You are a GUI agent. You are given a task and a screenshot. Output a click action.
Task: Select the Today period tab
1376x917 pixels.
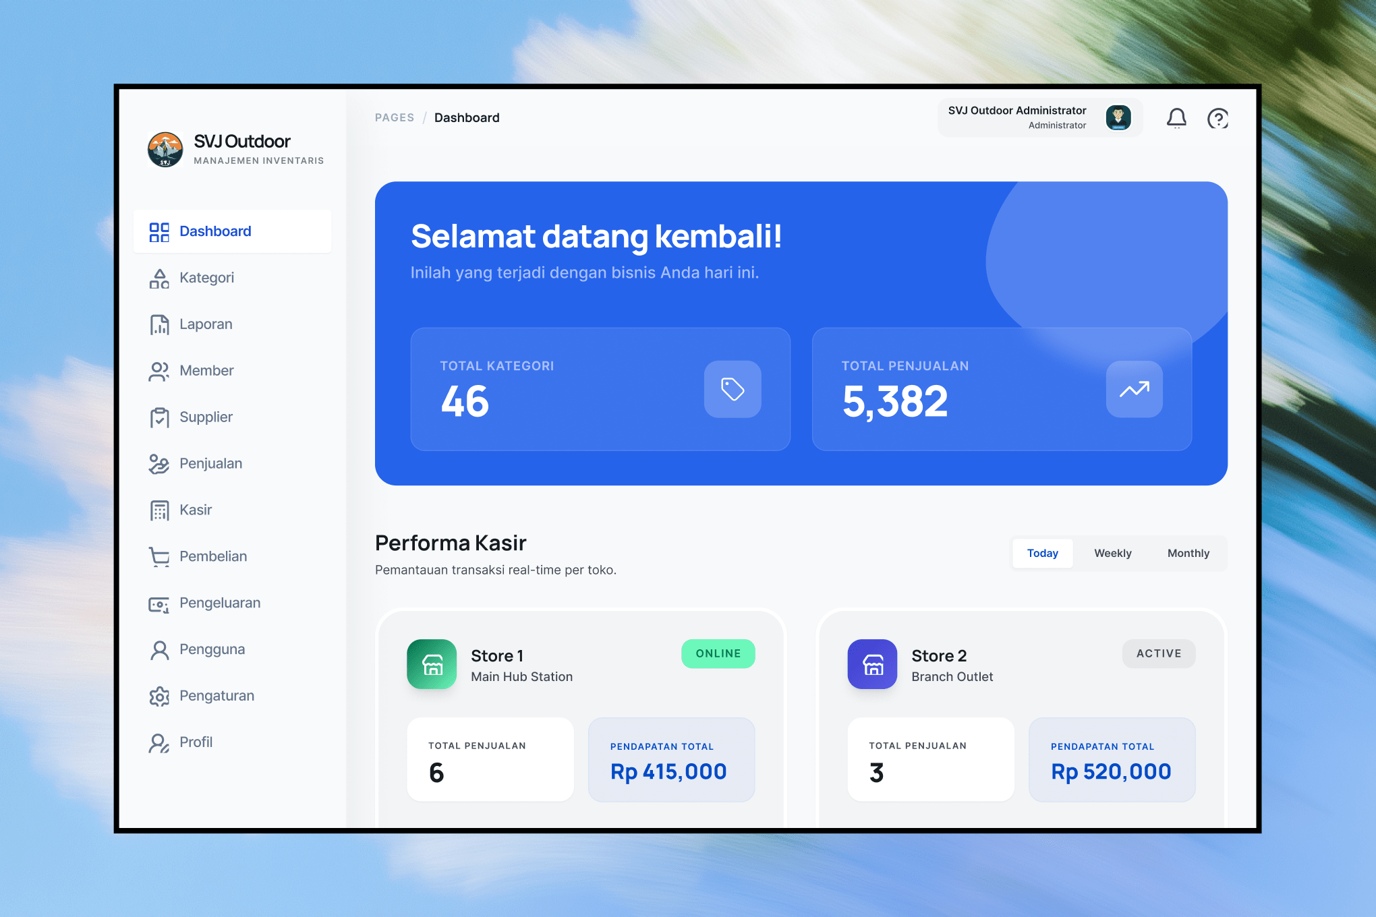point(1042,554)
